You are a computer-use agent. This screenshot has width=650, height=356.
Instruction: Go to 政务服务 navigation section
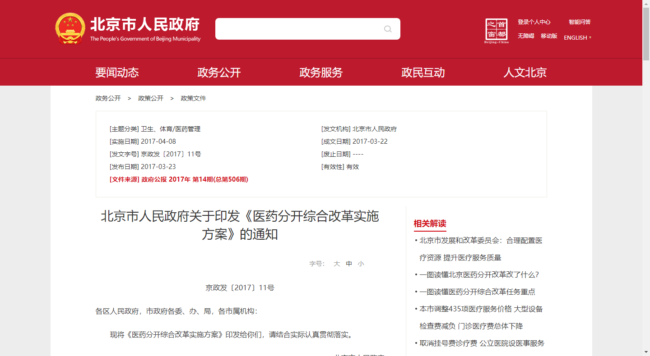321,73
